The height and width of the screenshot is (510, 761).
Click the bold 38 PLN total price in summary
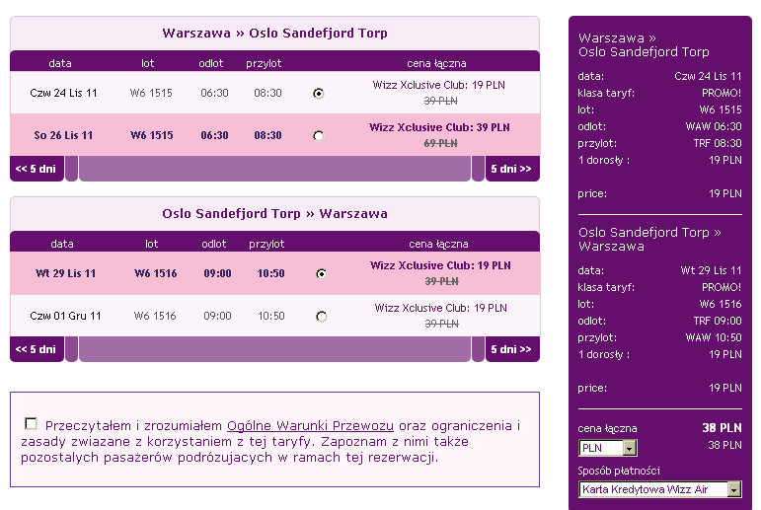(722, 428)
